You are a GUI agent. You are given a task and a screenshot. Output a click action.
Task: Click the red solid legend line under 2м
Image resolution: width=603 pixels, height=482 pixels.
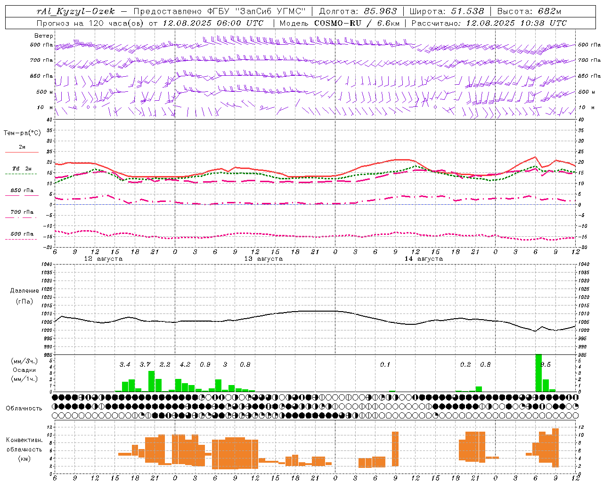(22, 153)
